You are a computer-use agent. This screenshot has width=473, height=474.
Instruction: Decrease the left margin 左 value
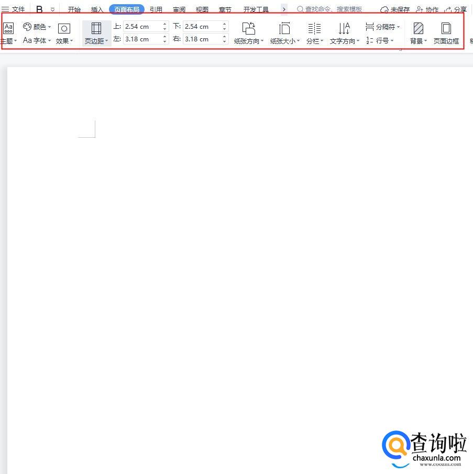[164, 41]
